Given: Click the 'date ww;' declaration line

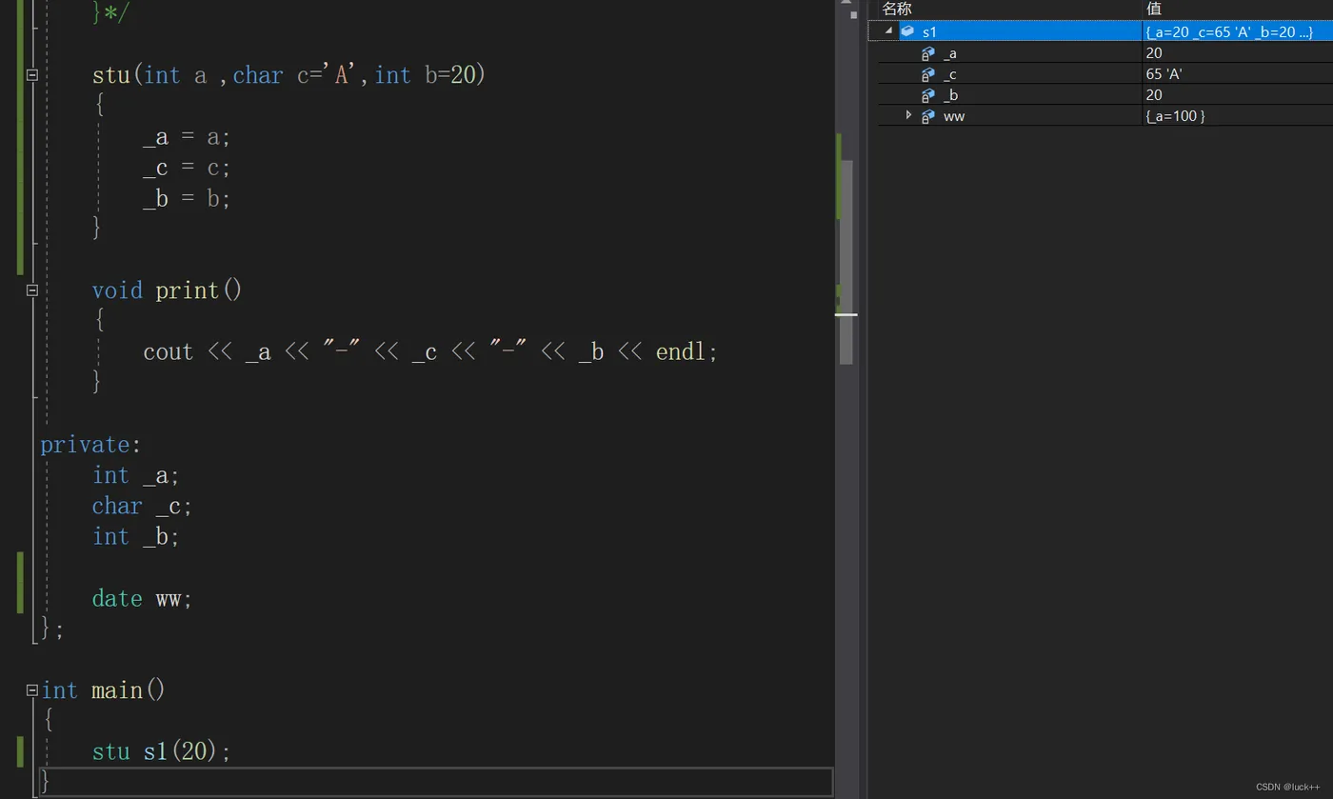Looking at the screenshot, I should (x=142, y=599).
